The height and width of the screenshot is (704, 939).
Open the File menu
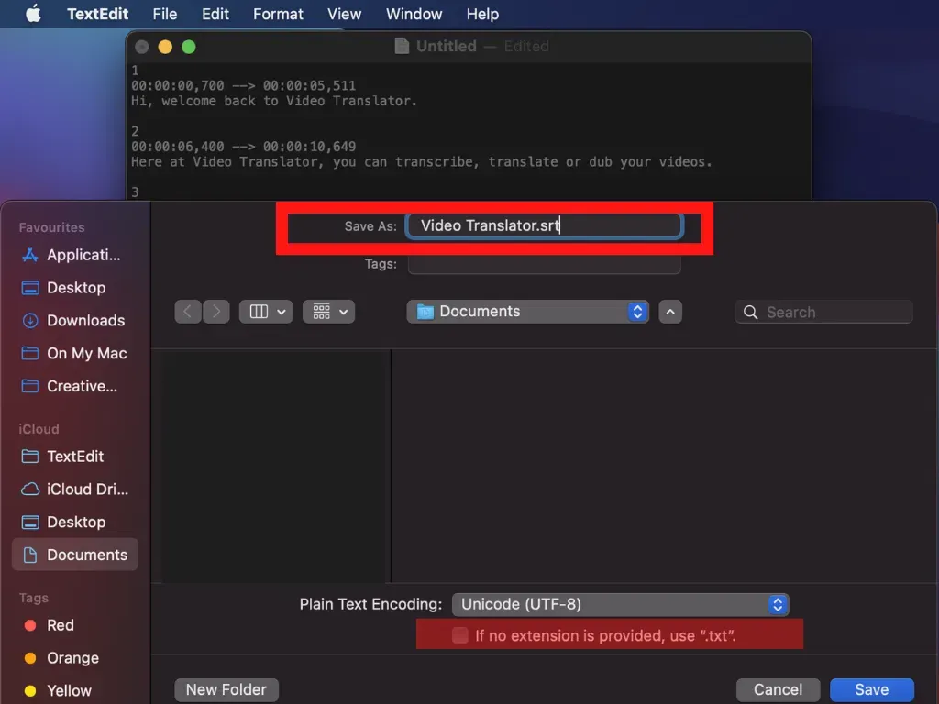click(165, 14)
